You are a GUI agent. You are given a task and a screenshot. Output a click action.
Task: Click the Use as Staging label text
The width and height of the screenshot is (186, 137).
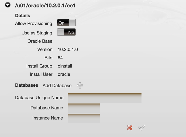pyautogui.click(x=37, y=33)
